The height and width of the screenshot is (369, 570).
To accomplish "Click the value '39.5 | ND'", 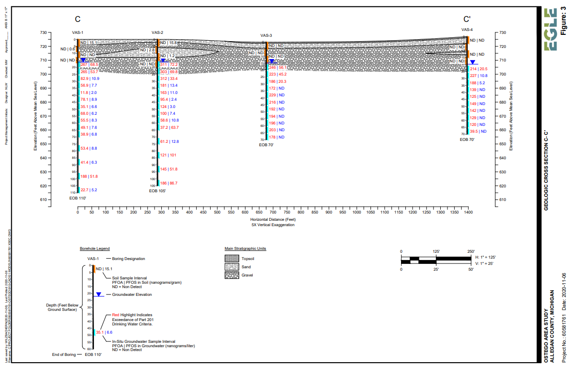I will click(478, 132).
